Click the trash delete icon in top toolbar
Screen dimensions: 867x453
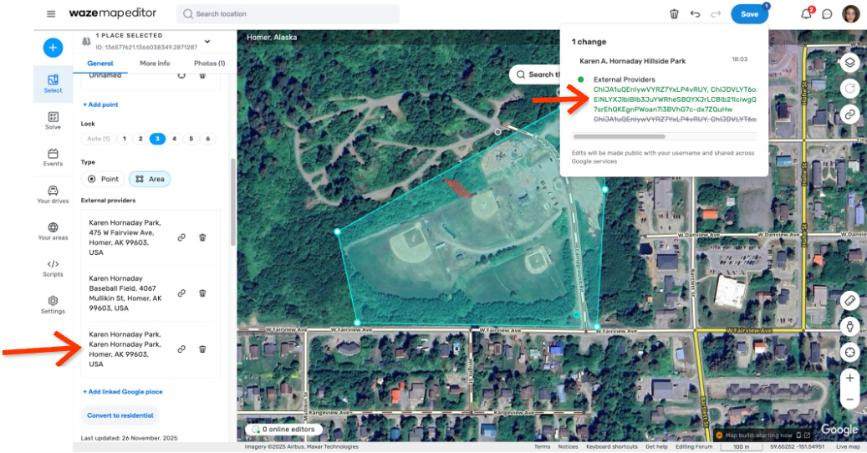pos(674,14)
